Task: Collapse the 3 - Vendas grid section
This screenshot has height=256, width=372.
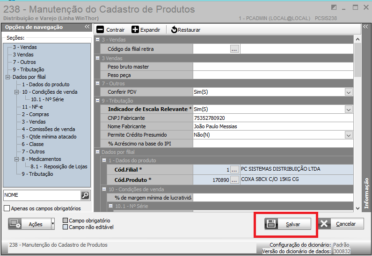Action: (x=97, y=40)
